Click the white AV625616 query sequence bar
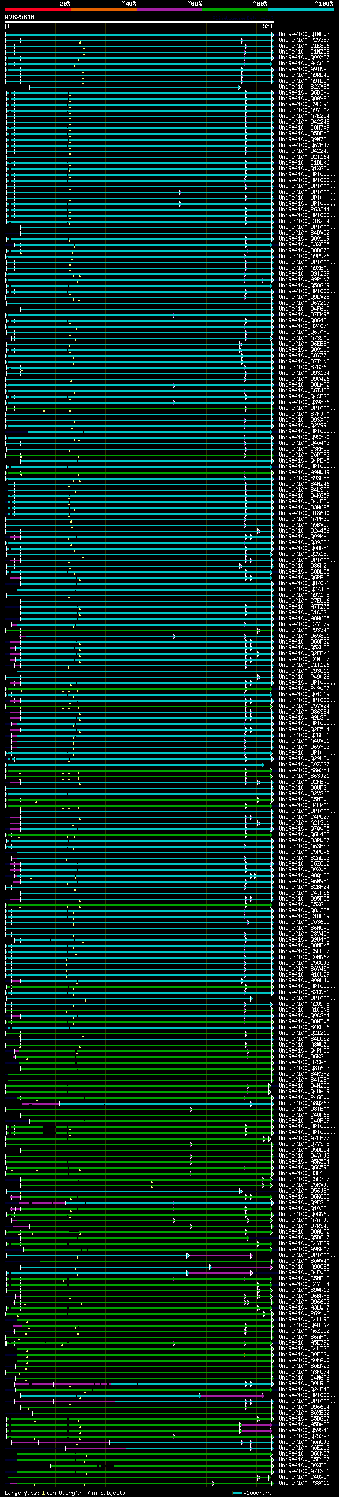 pos(139,21)
